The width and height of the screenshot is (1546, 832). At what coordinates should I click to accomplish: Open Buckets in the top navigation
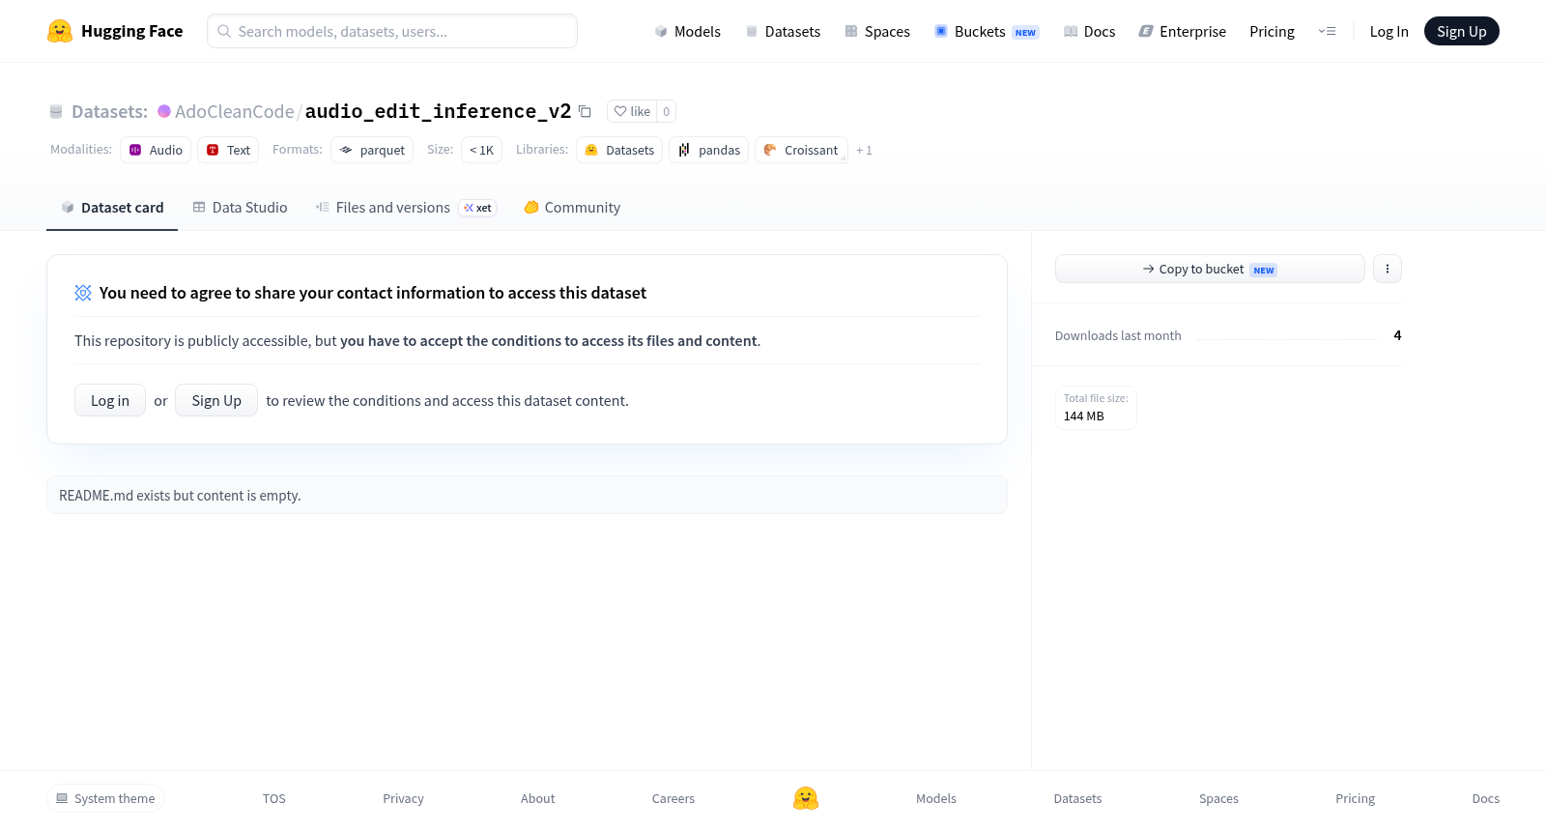[987, 31]
